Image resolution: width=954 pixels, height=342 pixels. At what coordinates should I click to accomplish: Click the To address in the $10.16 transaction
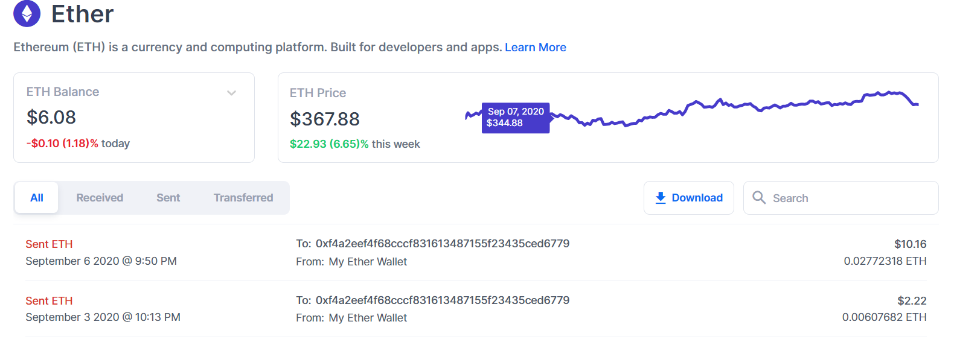(x=443, y=244)
